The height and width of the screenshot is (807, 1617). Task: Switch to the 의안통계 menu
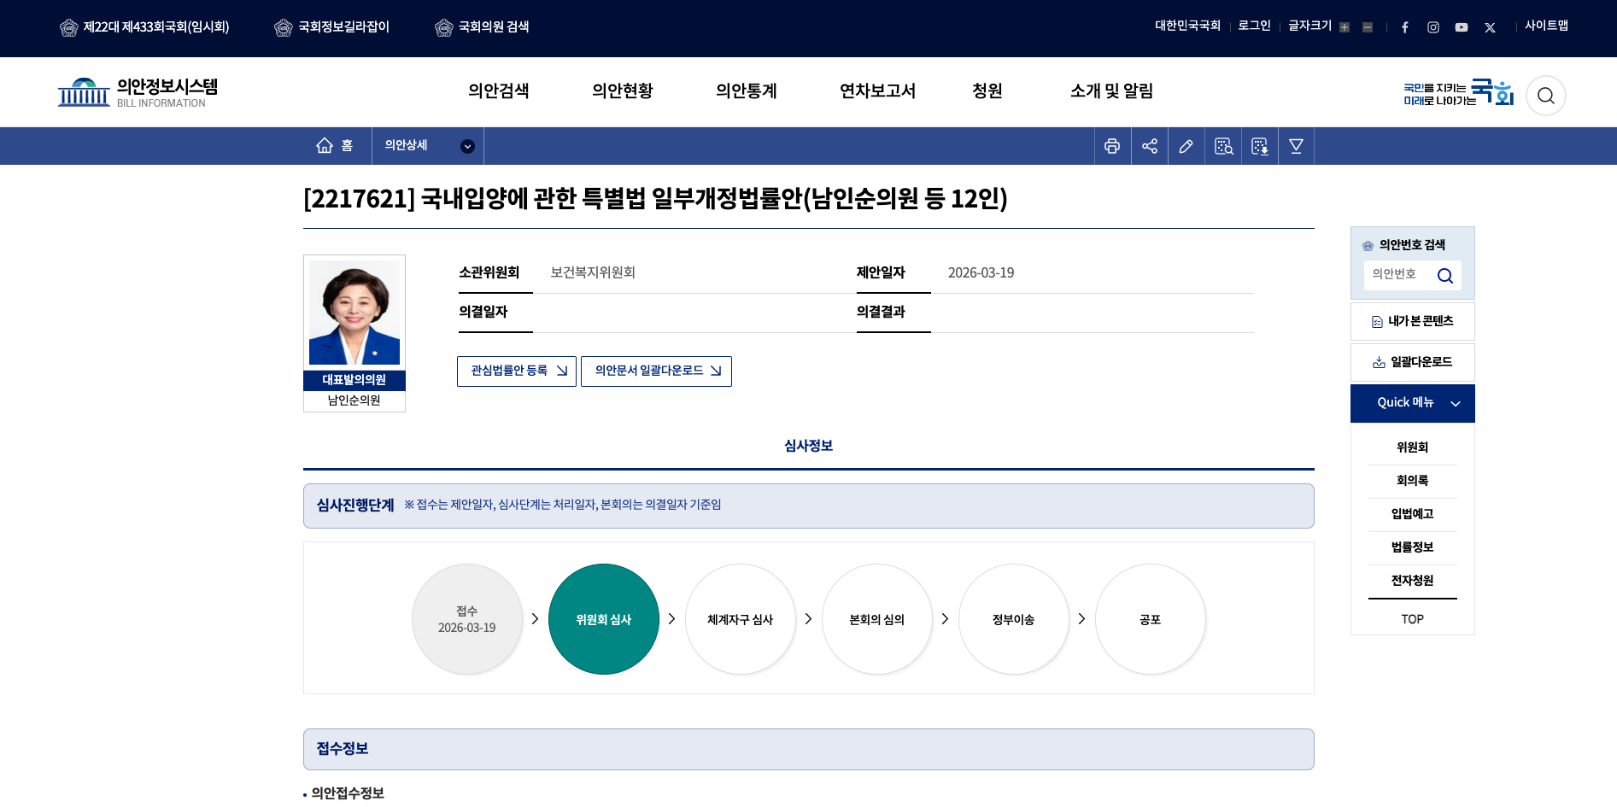(x=746, y=91)
